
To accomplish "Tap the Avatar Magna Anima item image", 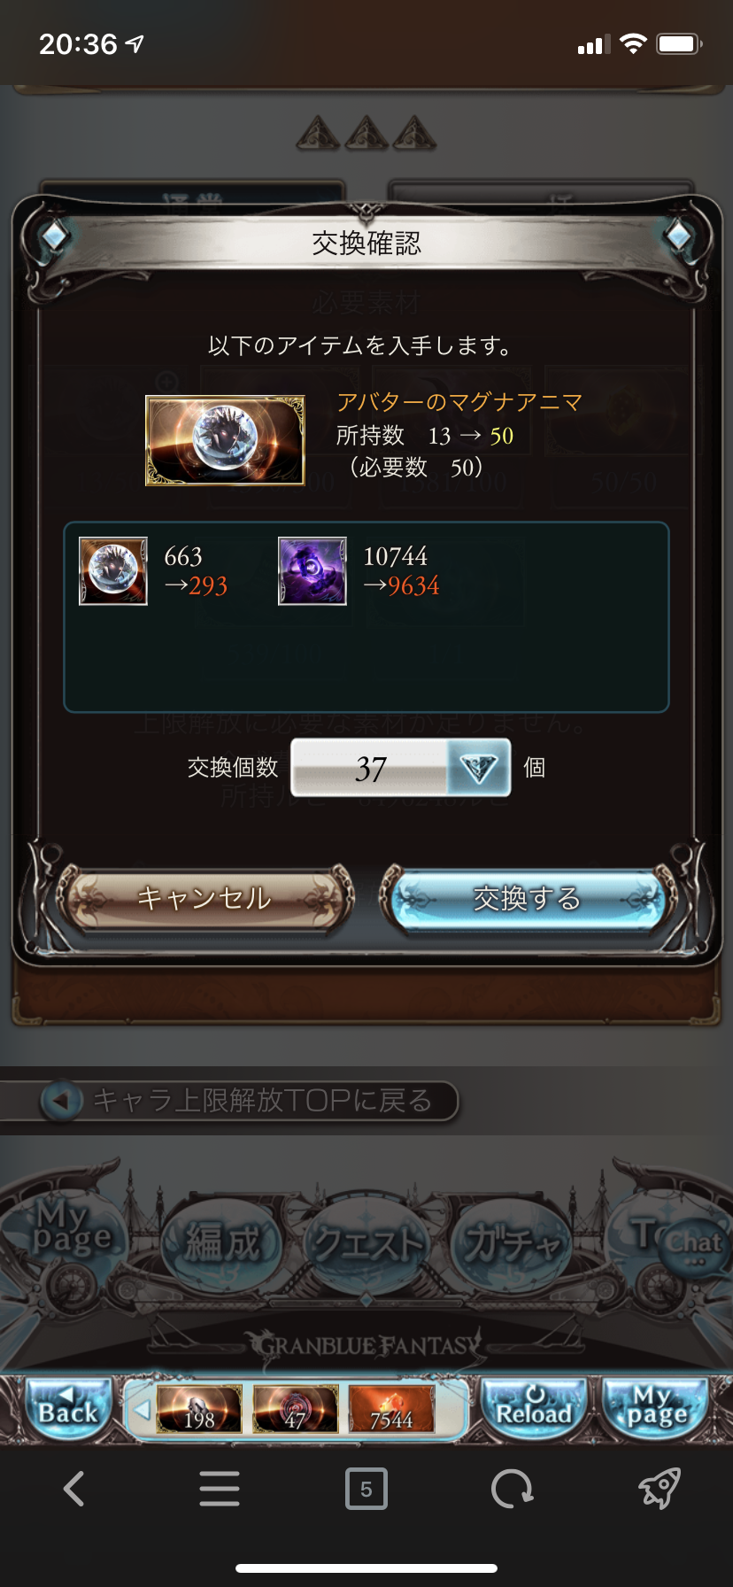I will (225, 440).
